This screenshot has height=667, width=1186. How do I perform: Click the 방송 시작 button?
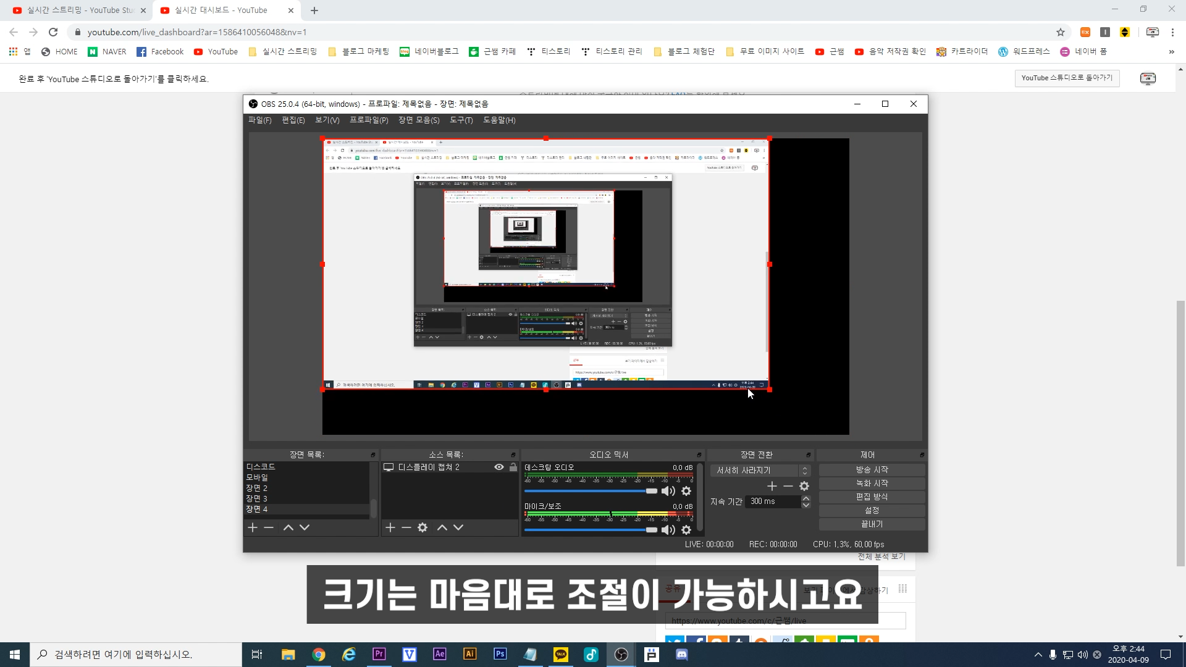pyautogui.click(x=872, y=470)
